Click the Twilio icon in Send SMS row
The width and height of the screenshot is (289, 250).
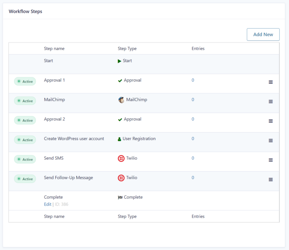121,159
